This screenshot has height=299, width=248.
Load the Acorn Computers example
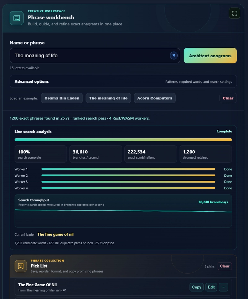click(x=155, y=98)
